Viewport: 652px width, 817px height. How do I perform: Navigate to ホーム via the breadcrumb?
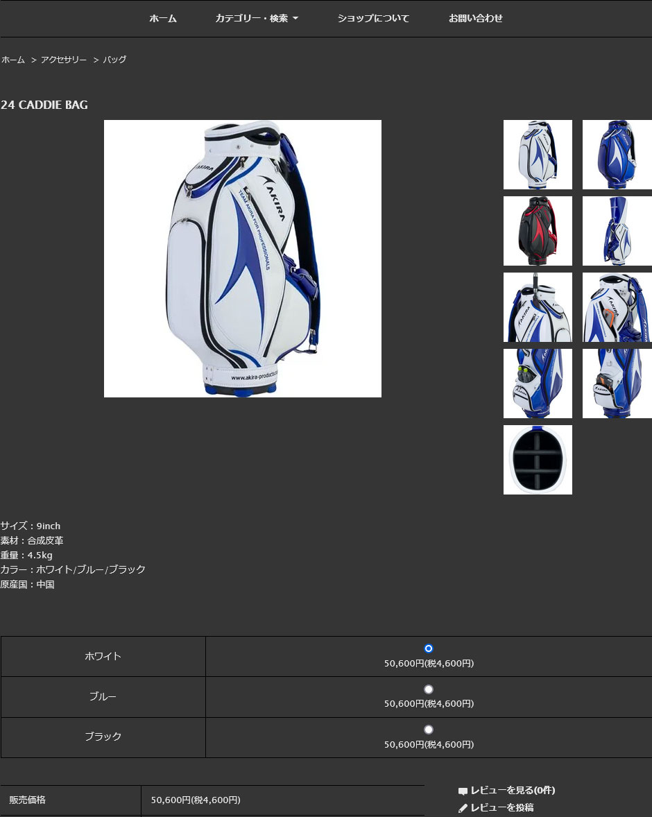click(x=12, y=60)
